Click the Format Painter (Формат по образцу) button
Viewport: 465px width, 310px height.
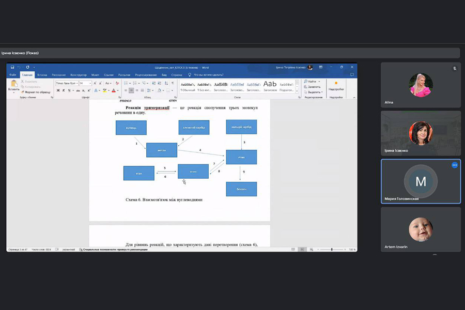click(x=35, y=92)
